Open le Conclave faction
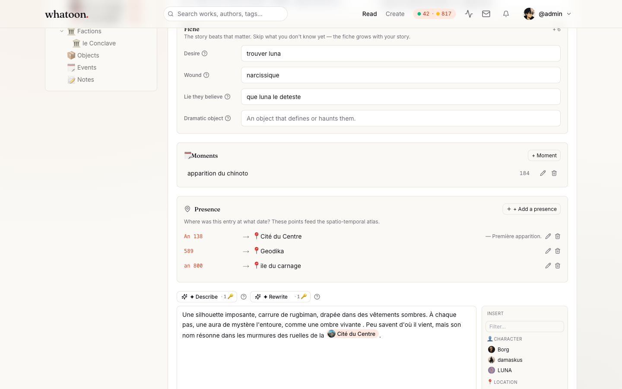The height and width of the screenshot is (389, 622). [x=94, y=43]
